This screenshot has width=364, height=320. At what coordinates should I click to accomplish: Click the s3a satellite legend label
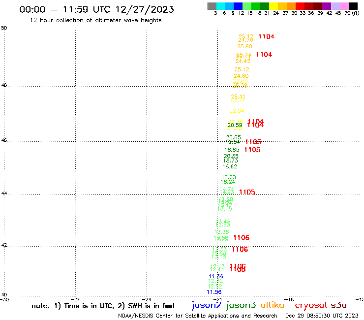339,305
